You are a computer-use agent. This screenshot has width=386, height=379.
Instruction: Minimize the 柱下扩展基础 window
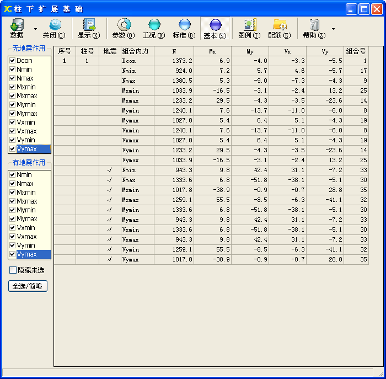point(351,9)
